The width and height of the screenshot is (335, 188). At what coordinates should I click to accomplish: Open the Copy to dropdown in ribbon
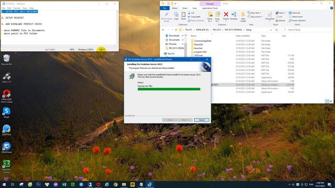pos(218,17)
